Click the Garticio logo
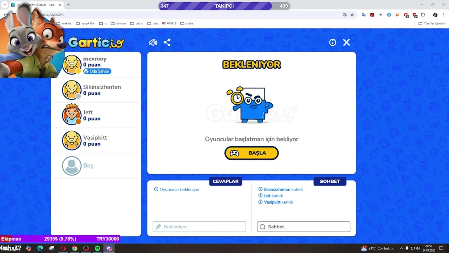Screen dimensions: 449x253 [96, 43]
